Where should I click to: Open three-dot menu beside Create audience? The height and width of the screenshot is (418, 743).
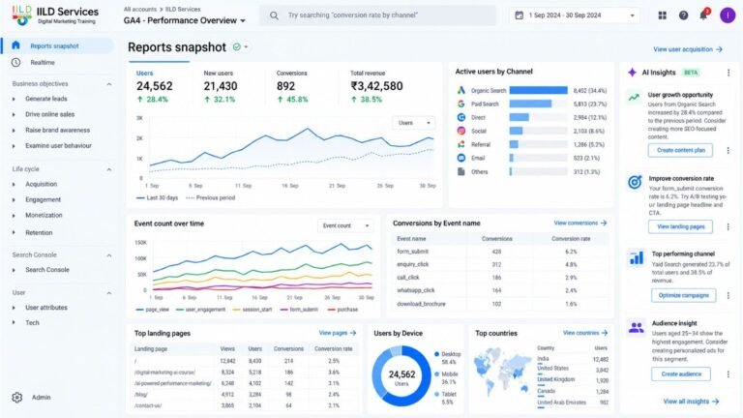click(x=728, y=373)
